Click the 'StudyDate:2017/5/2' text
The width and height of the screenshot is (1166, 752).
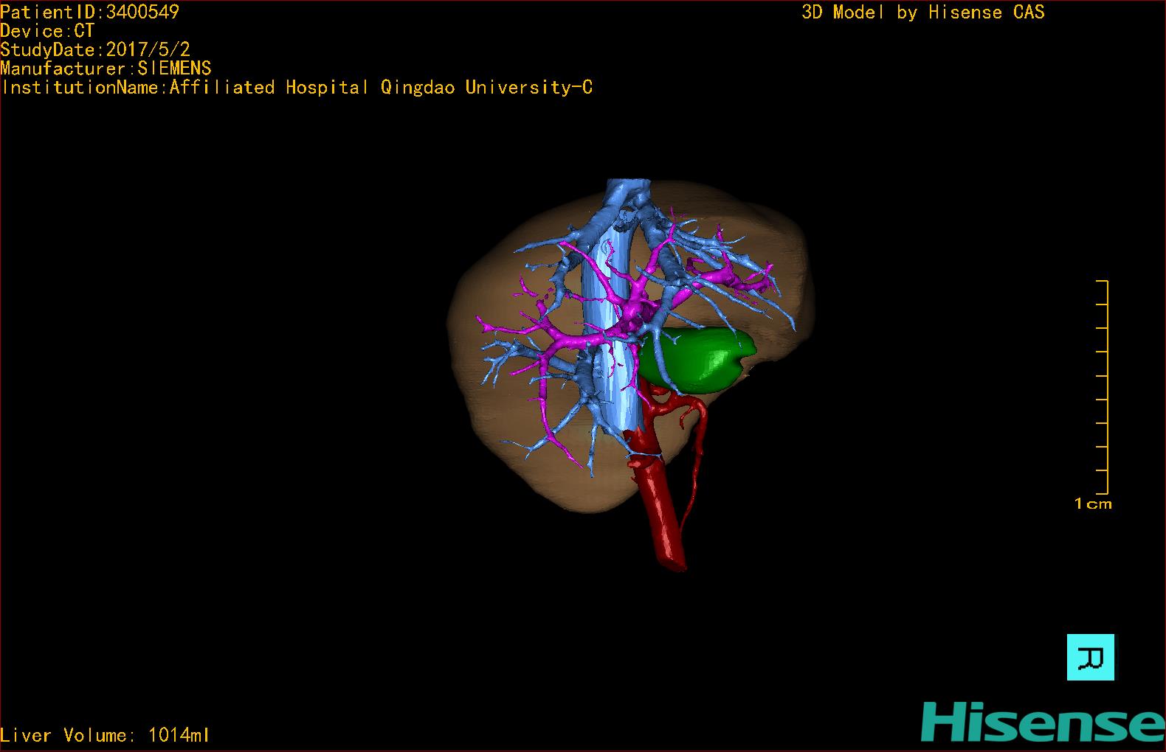pyautogui.click(x=95, y=49)
